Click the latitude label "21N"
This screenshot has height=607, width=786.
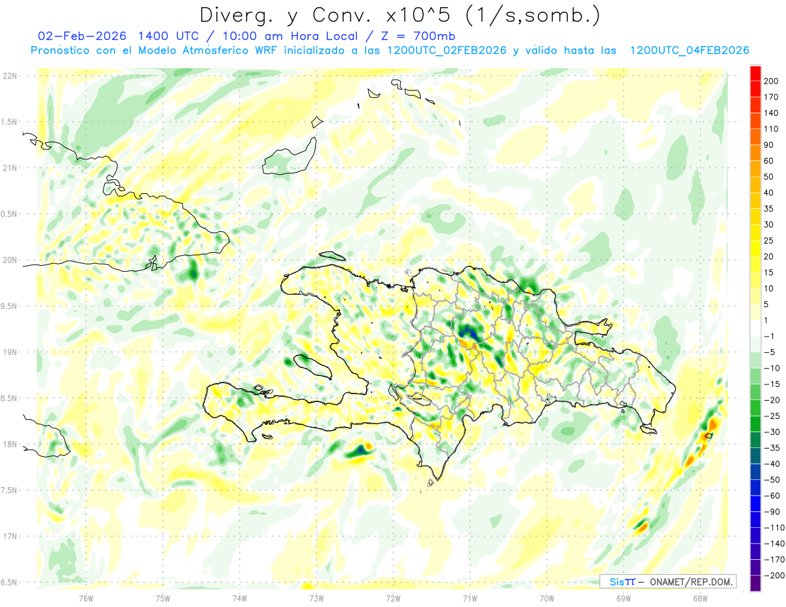[9, 168]
